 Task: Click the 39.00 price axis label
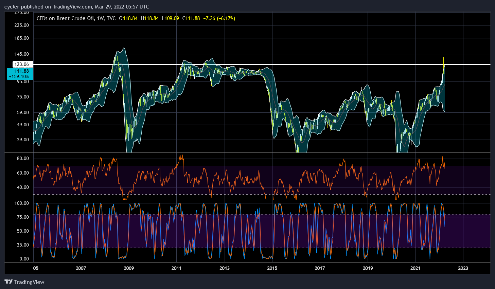tap(23, 140)
